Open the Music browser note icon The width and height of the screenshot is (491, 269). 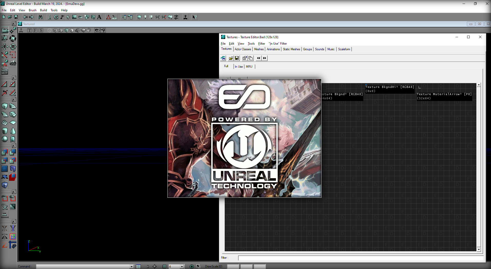(62, 17)
